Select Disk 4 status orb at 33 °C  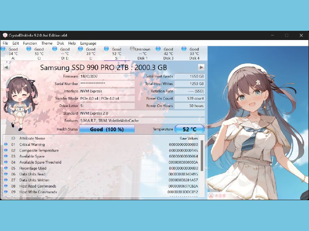(184, 49)
